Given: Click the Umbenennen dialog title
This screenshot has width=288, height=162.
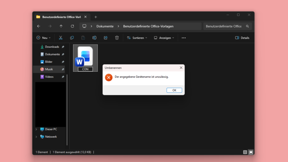Looking at the screenshot, I should click(x=113, y=68).
